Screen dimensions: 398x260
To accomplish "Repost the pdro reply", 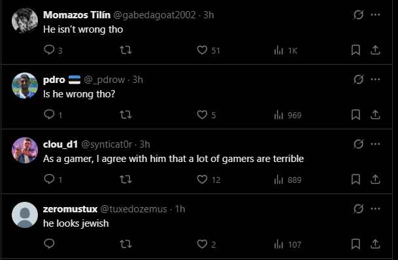I will coord(125,115).
